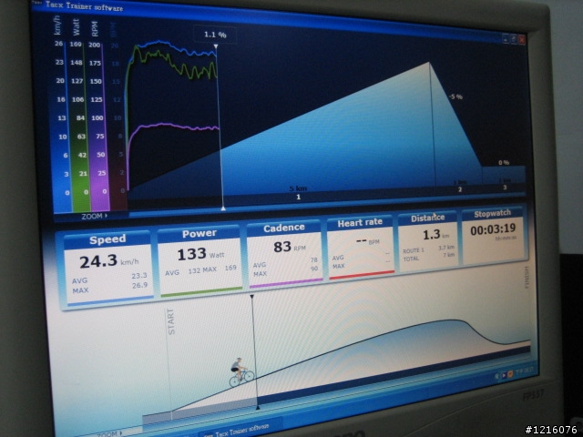Open the Heart rate data panel
The height and width of the screenshot is (437, 583).
click(361, 248)
